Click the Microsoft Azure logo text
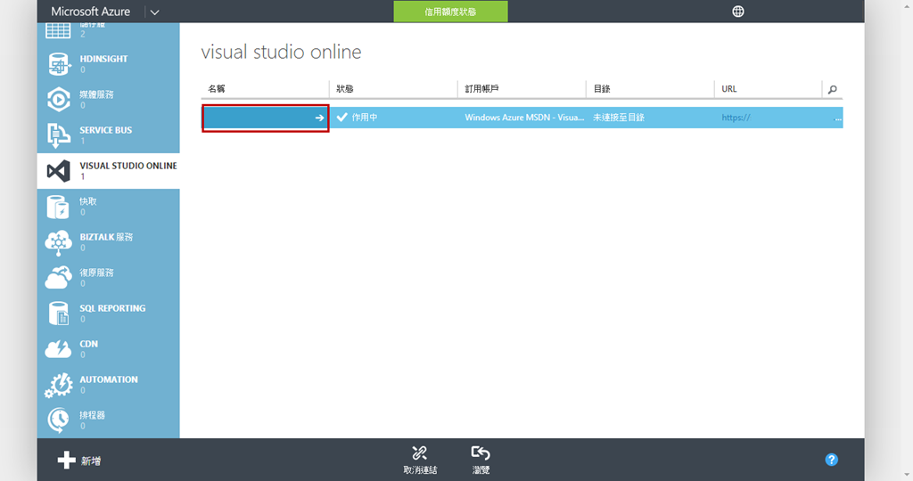Viewport: 913px width, 481px height. click(90, 12)
